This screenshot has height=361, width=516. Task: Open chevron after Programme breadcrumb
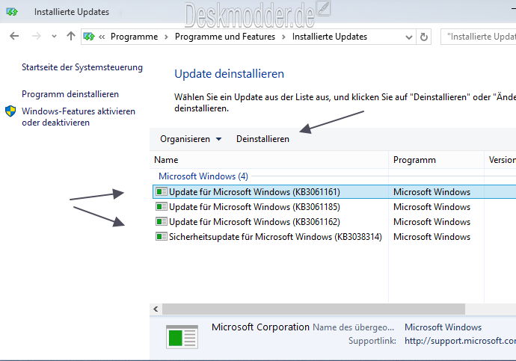[x=166, y=37]
